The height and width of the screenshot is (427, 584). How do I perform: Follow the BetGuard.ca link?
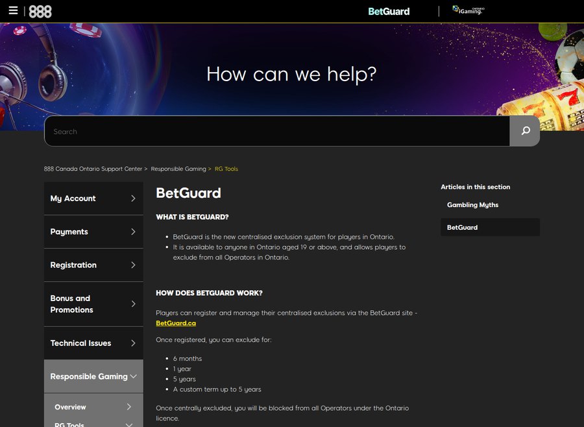coord(176,323)
